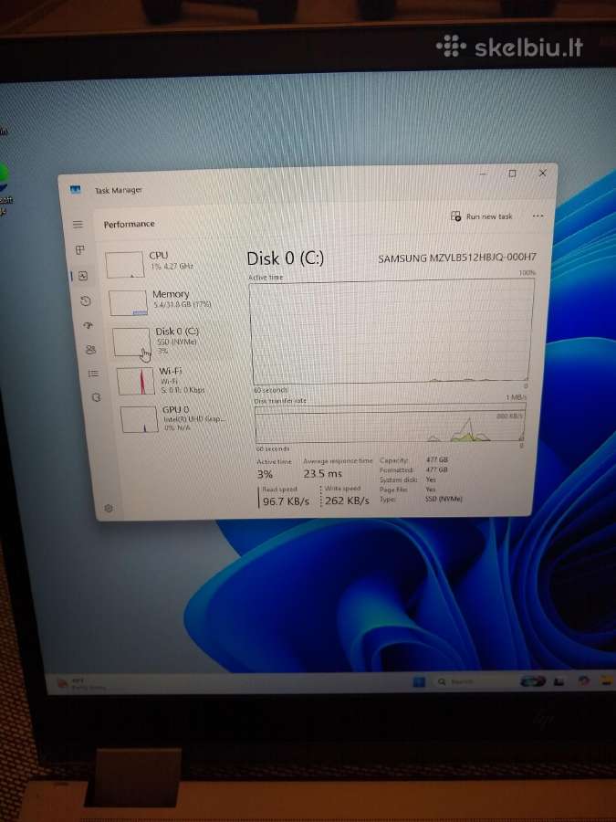Click the 23.5 ms average response time value

coord(323,473)
